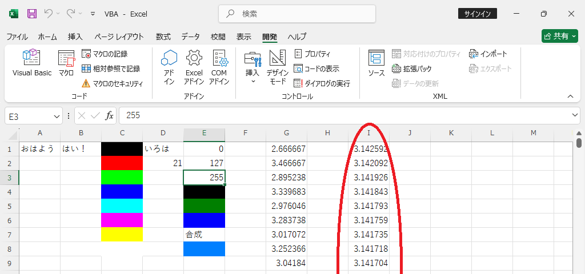Select the red cell C2
Image resolution: width=585 pixels, height=274 pixels.
click(x=122, y=163)
